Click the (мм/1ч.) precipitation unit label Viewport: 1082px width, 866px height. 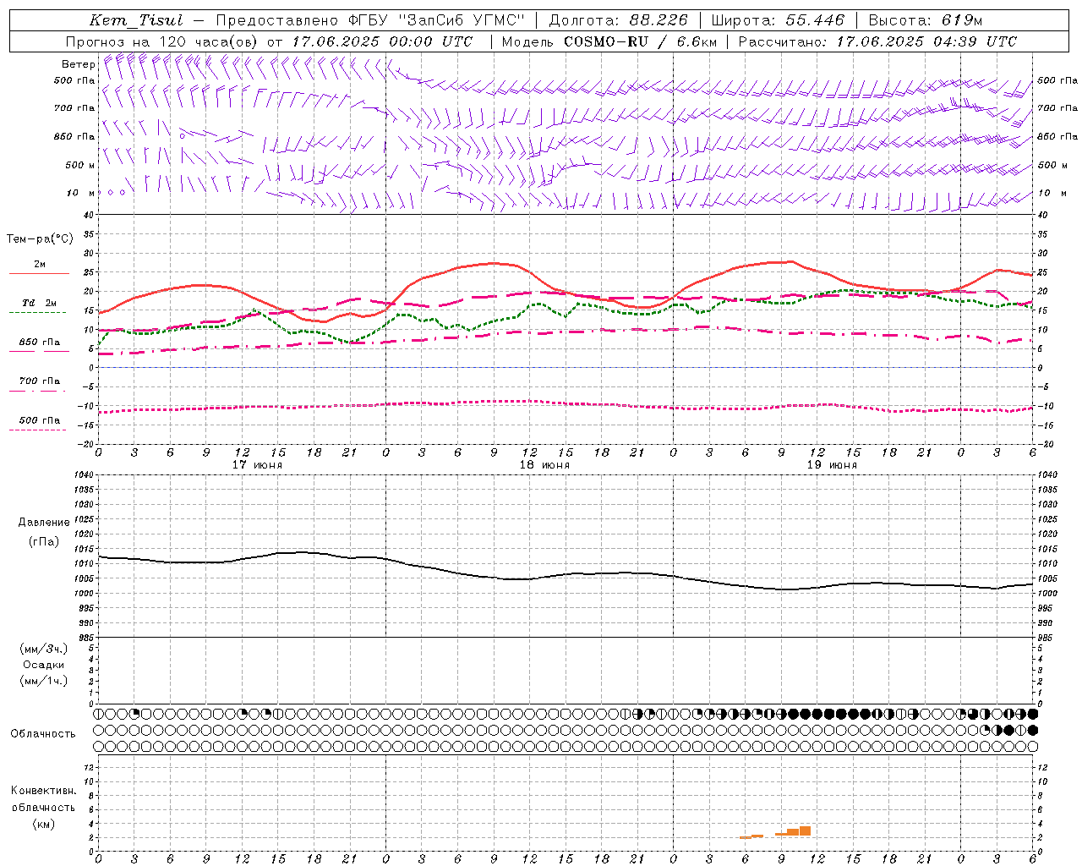tap(43, 681)
